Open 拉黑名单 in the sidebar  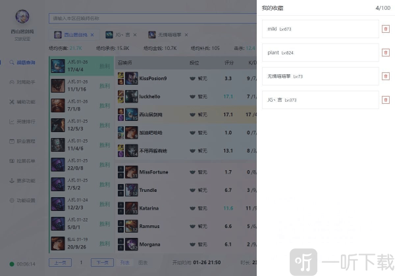point(22,161)
